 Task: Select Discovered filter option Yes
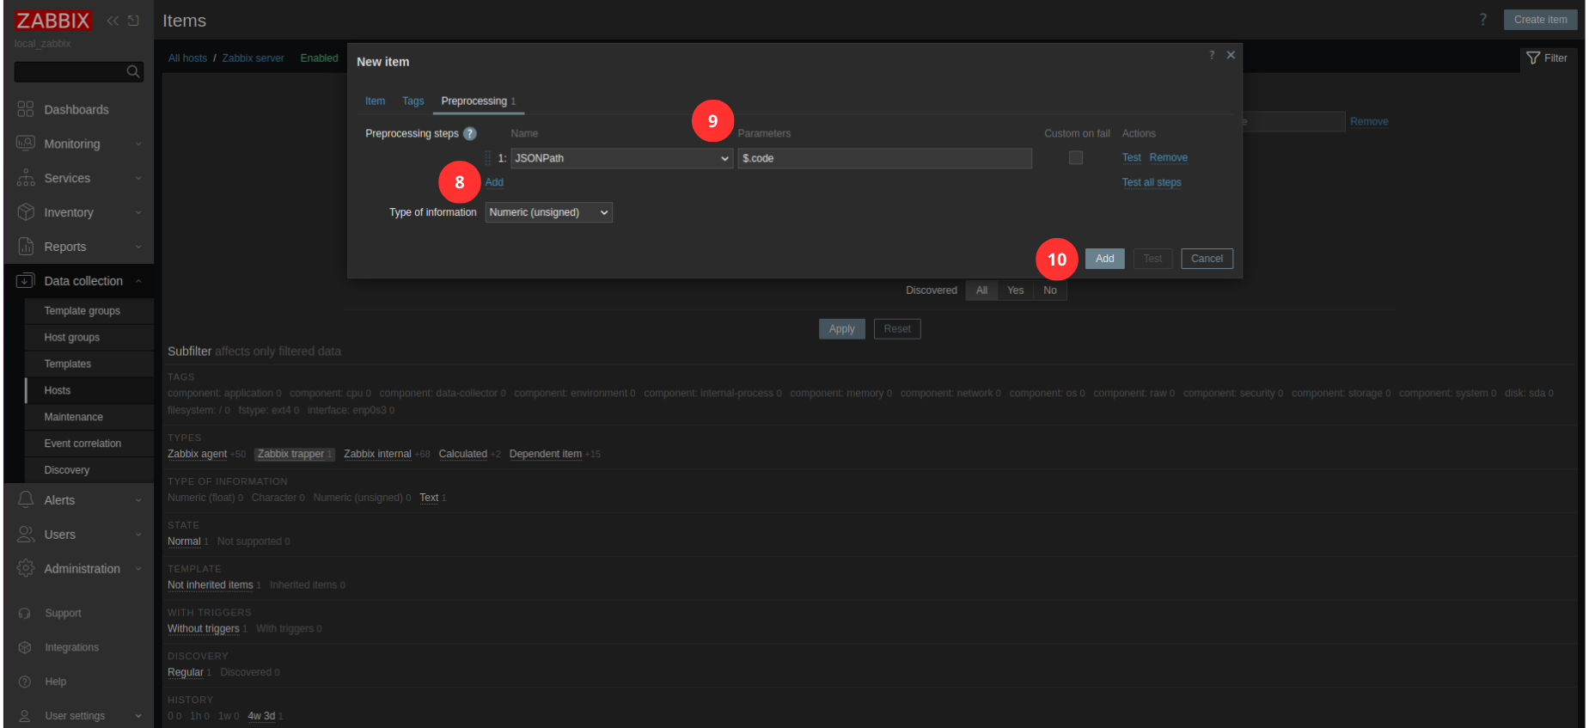point(1015,291)
